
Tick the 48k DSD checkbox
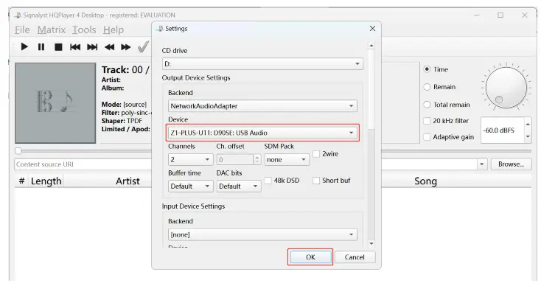click(268, 181)
